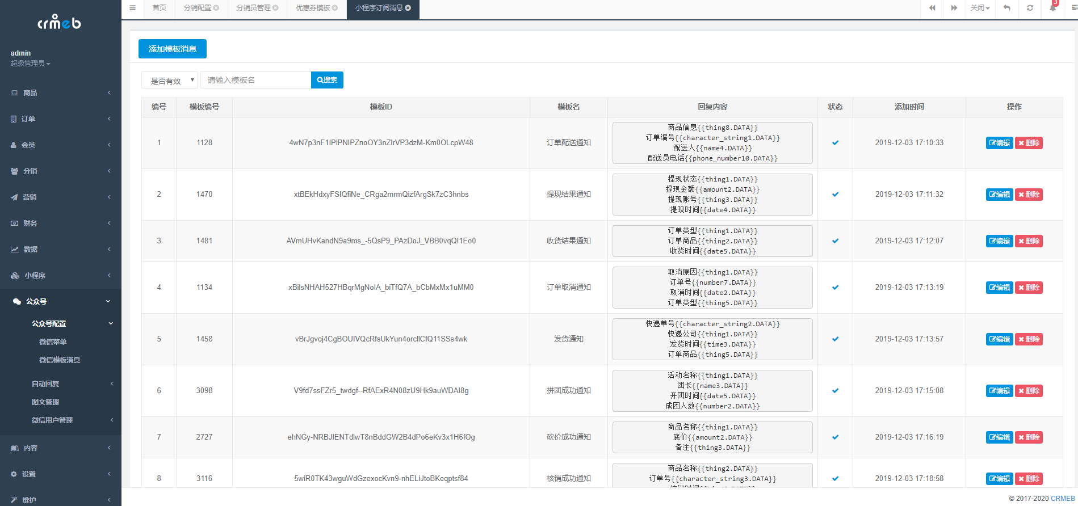Click the crmeb logo in sidebar
The width and height of the screenshot is (1078, 506).
pyautogui.click(x=60, y=23)
